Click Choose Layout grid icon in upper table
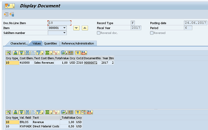This screenshot has width=208, height=130. pyautogui.click(x=71, y=53)
